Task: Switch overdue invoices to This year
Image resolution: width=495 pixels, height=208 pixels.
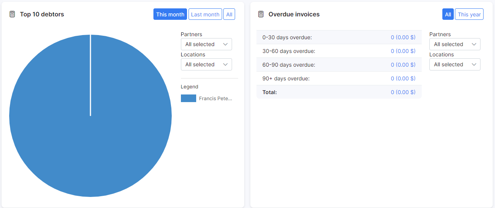Action: [469, 14]
